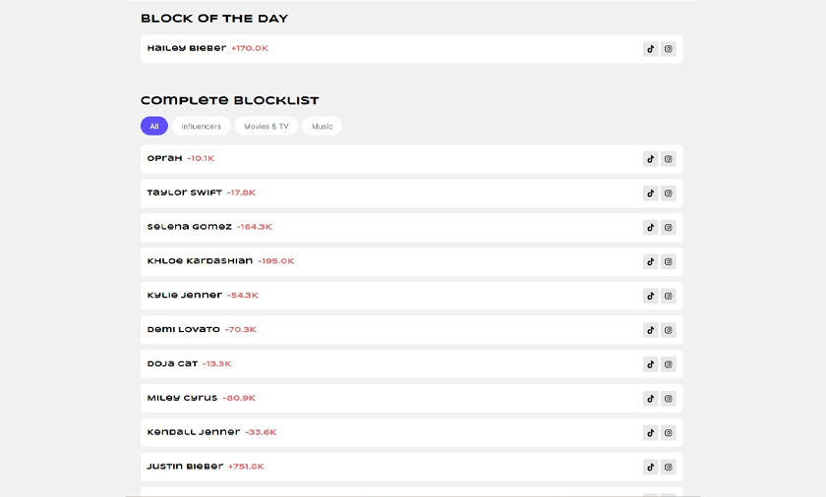Show only Music celebrities

click(323, 126)
